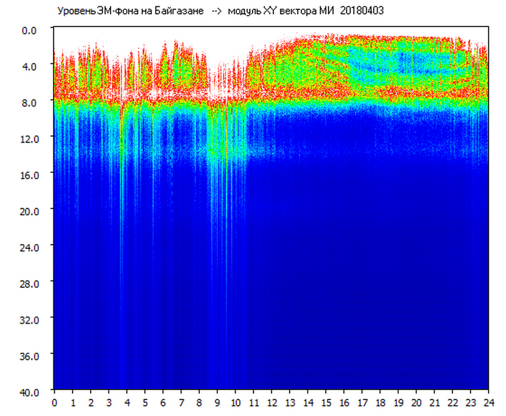Click hour 15 label on the time axis

[x=326, y=402]
